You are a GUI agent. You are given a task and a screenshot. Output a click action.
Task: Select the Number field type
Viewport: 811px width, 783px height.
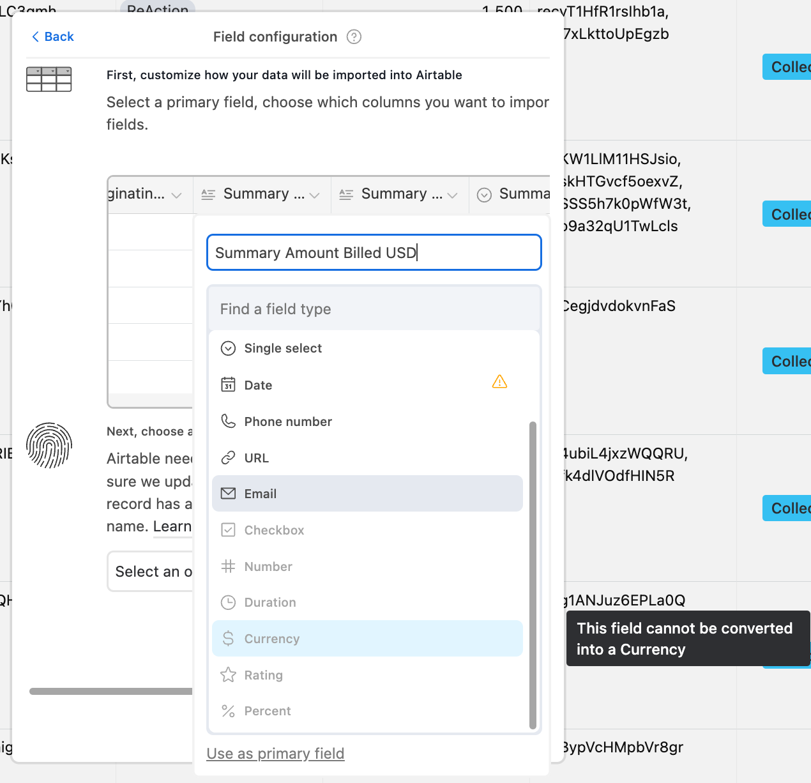[x=367, y=566]
